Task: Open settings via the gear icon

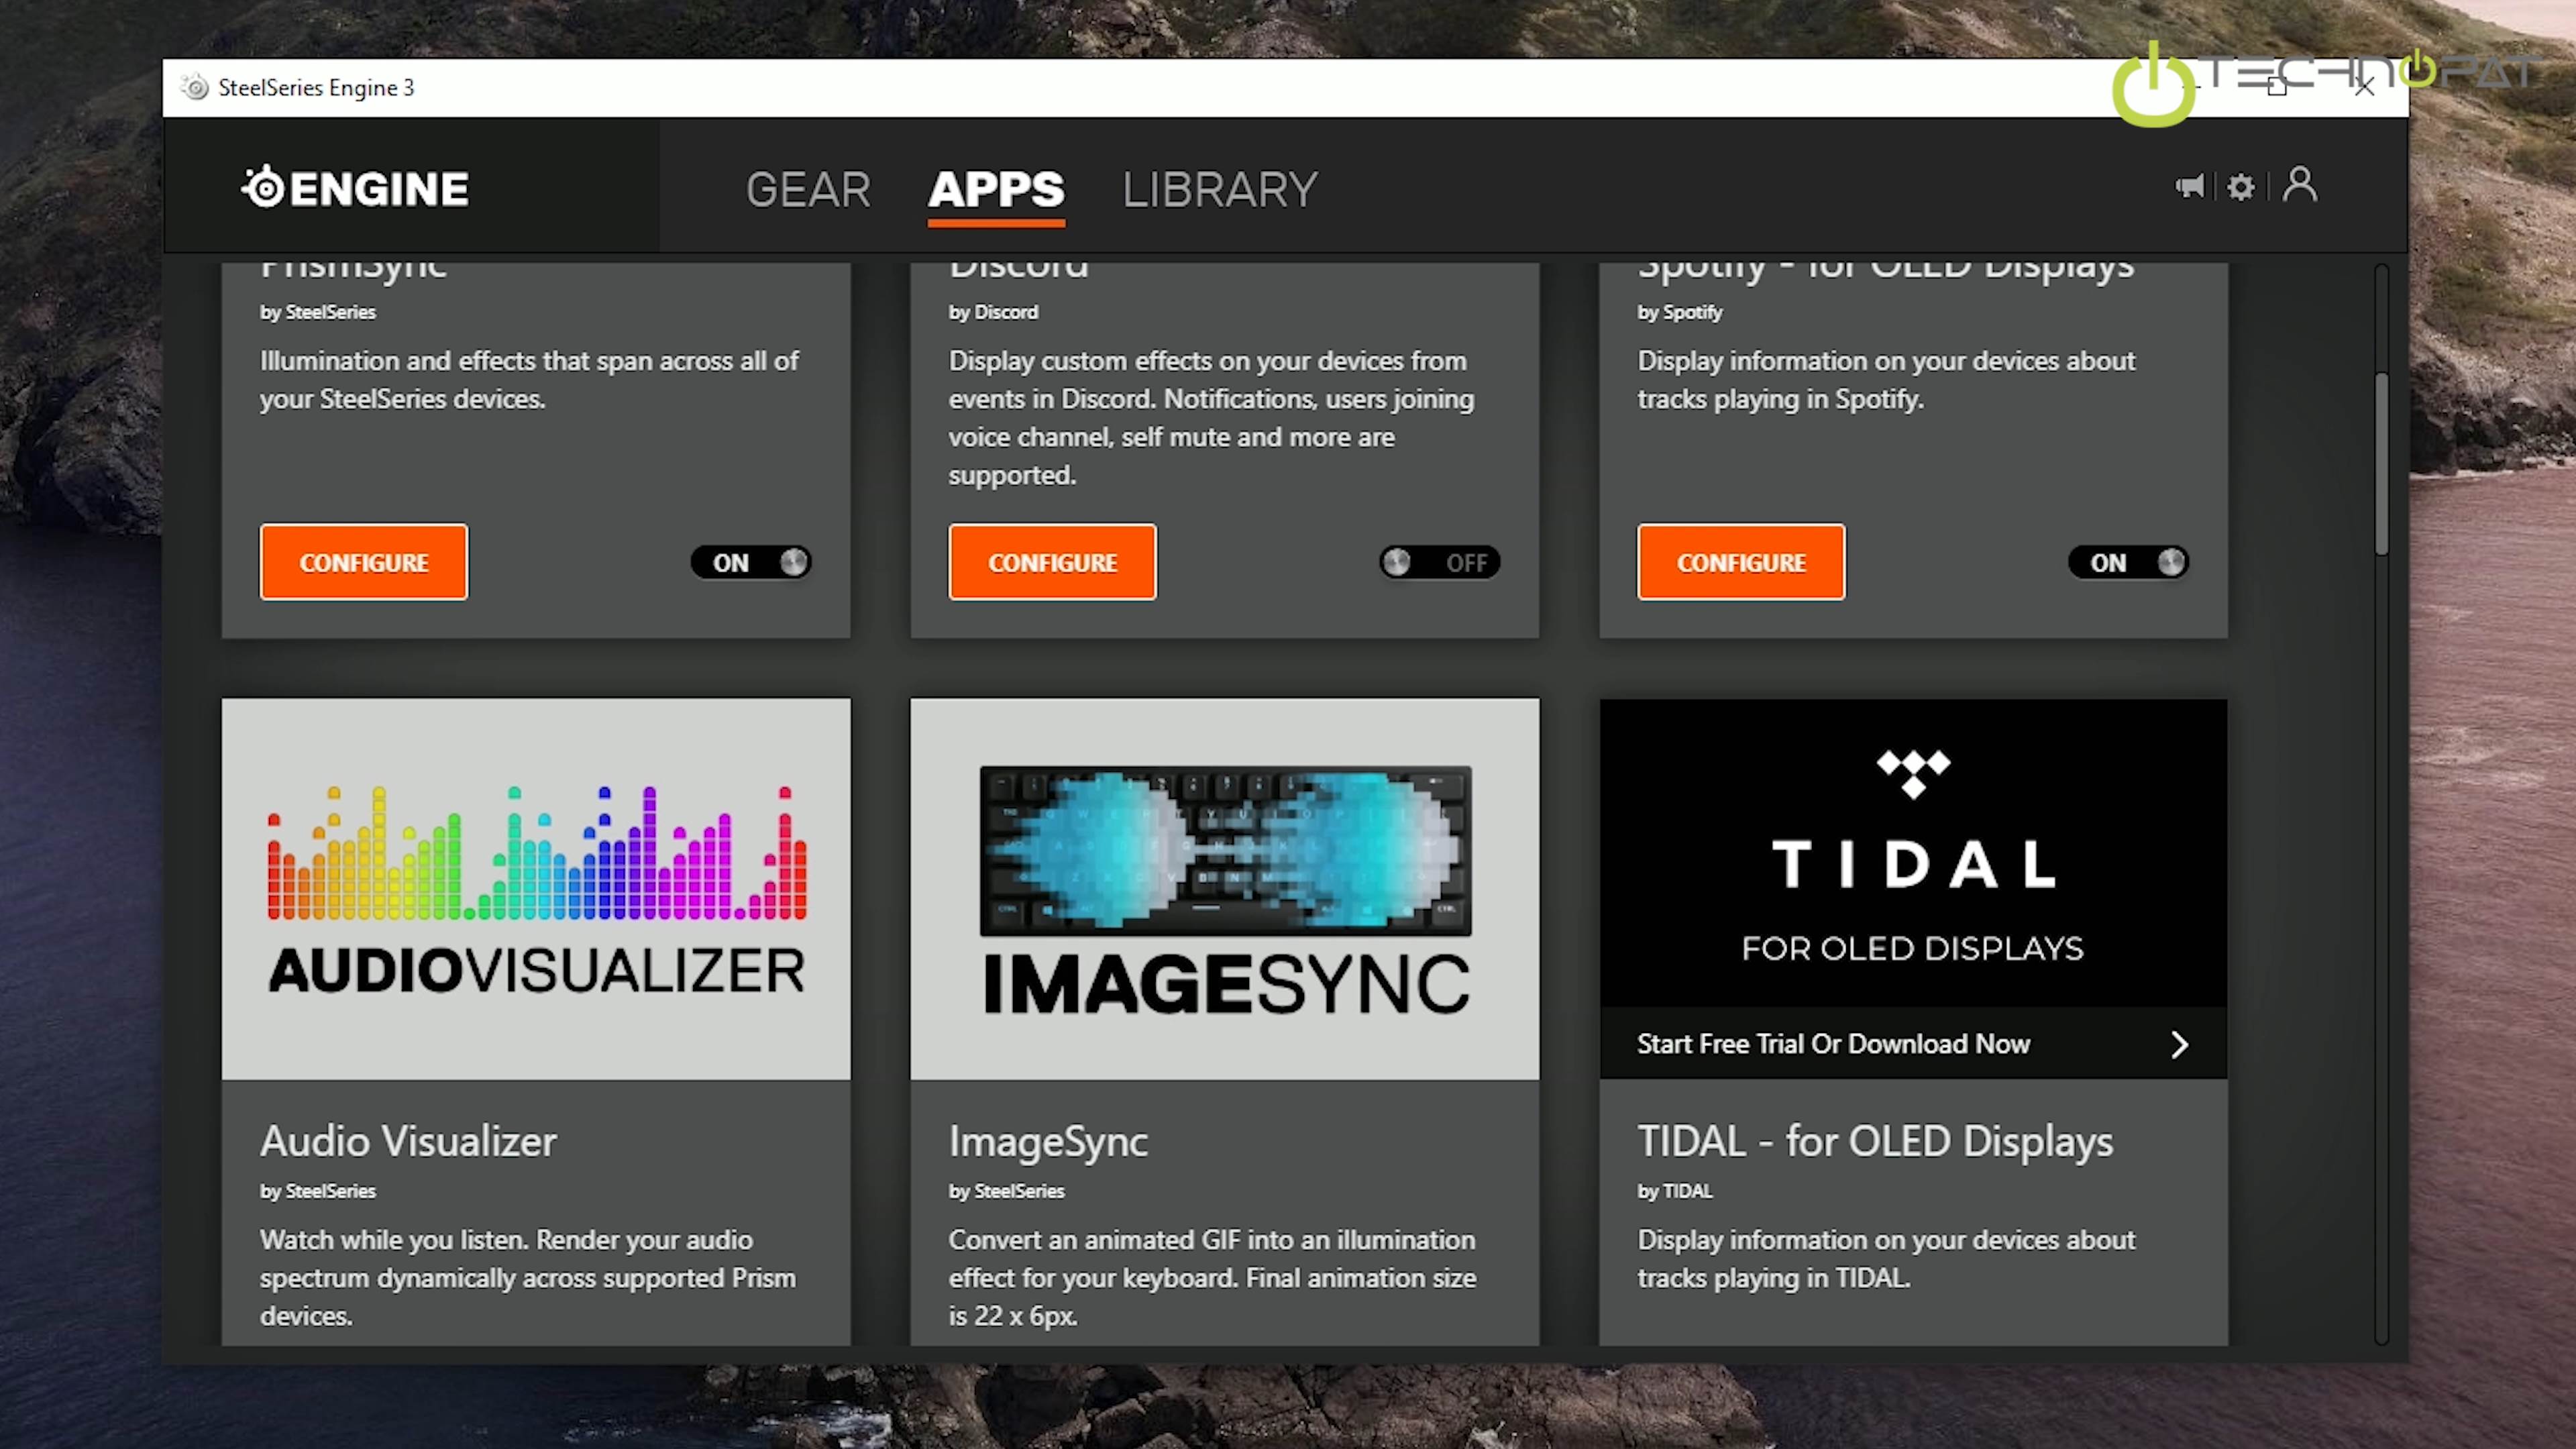Action: point(2241,187)
